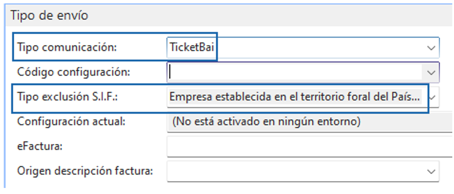Click the Tipo comunicación label

click(x=67, y=48)
